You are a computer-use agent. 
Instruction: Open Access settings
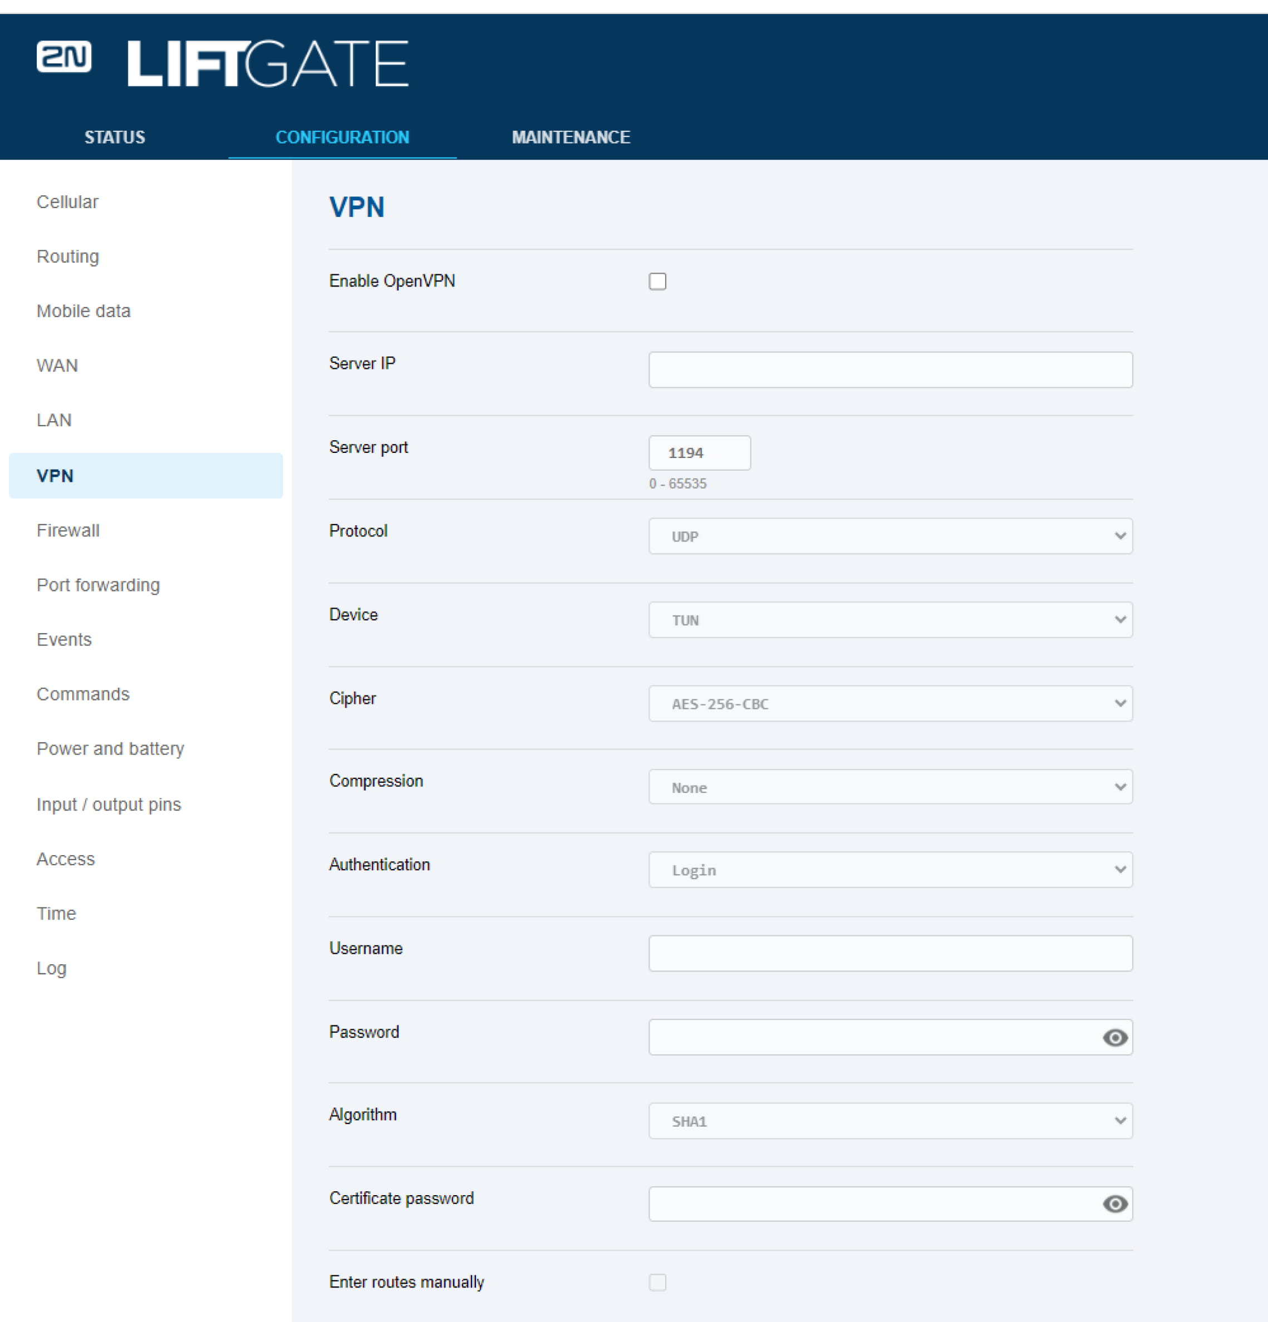coord(66,859)
